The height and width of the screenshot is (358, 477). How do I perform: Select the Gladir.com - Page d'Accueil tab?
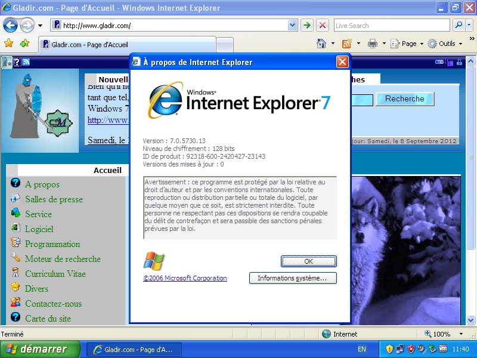click(x=127, y=45)
